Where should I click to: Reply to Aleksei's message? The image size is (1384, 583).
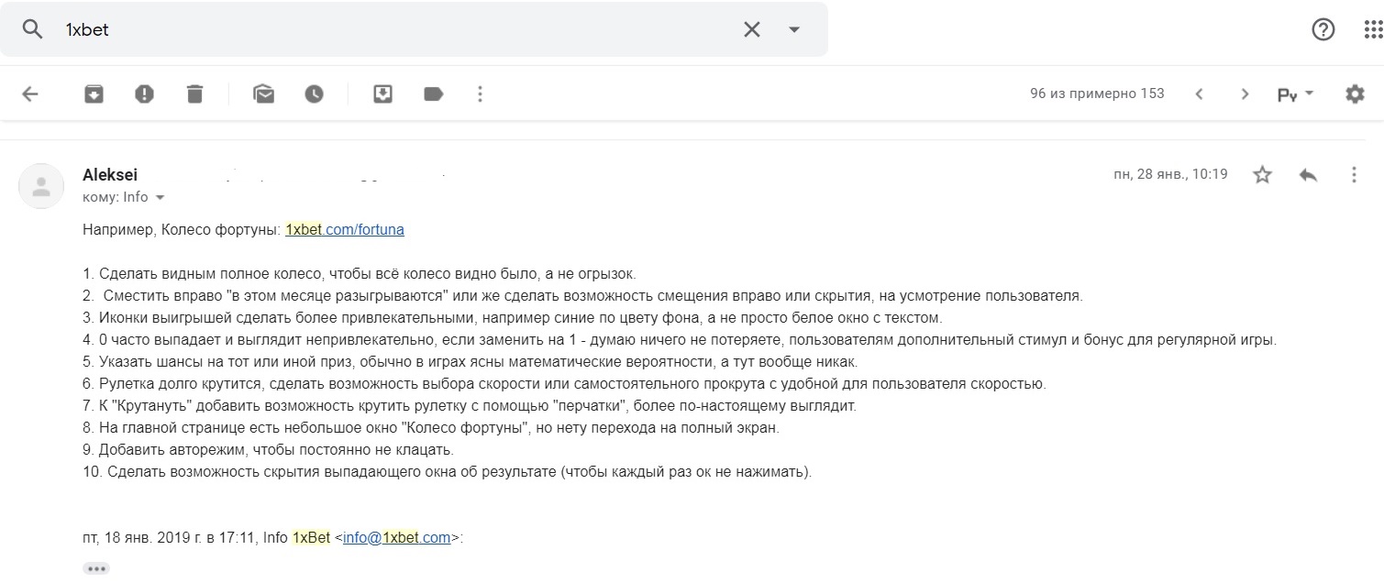(x=1308, y=174)
